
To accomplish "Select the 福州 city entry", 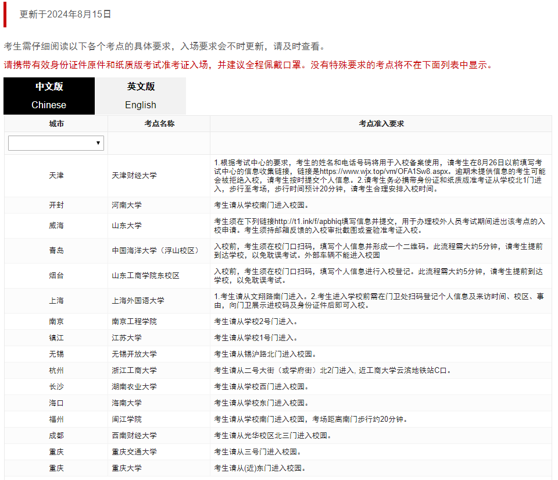I will 56,419.
